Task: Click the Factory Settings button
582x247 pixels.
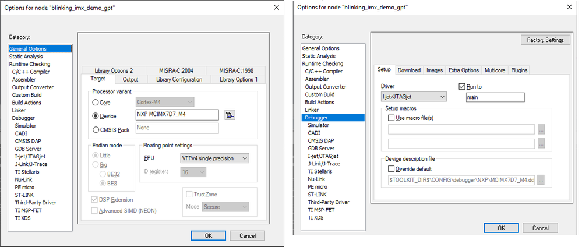Action: point(545,40)
